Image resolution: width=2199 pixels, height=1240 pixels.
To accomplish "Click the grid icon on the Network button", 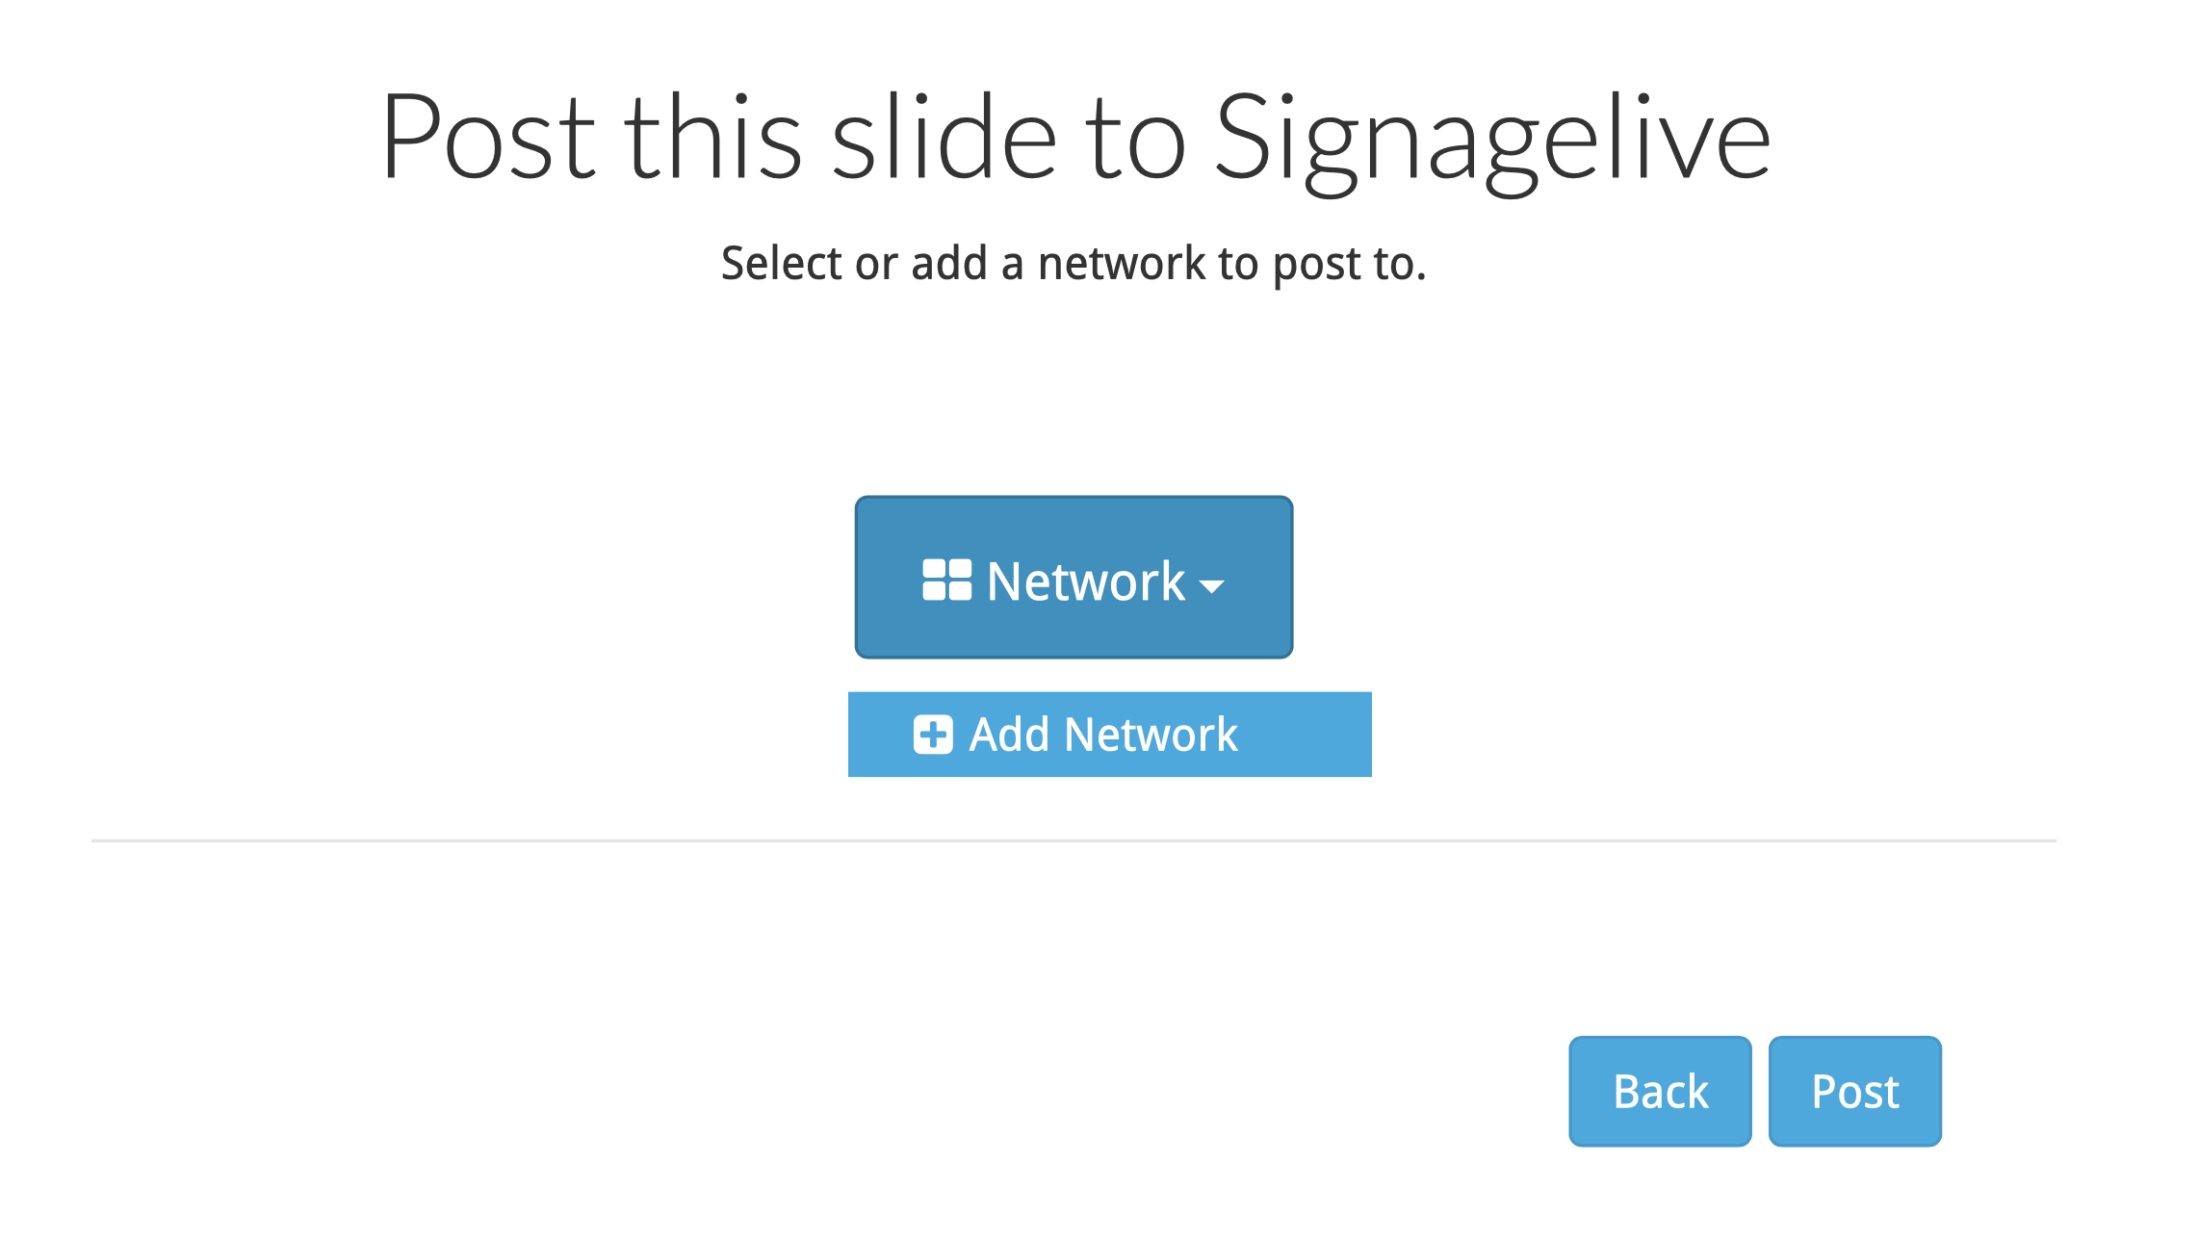I will point(946,581).
